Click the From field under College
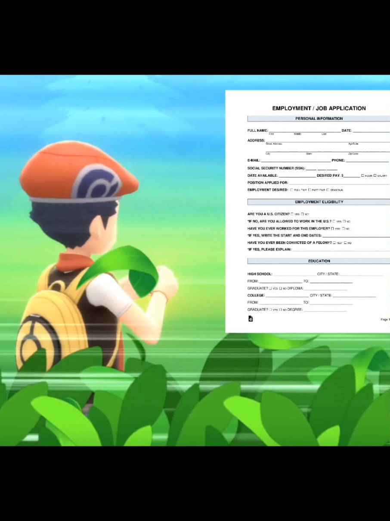Viewport: 390px width, 521px height. tap(281, 303)
